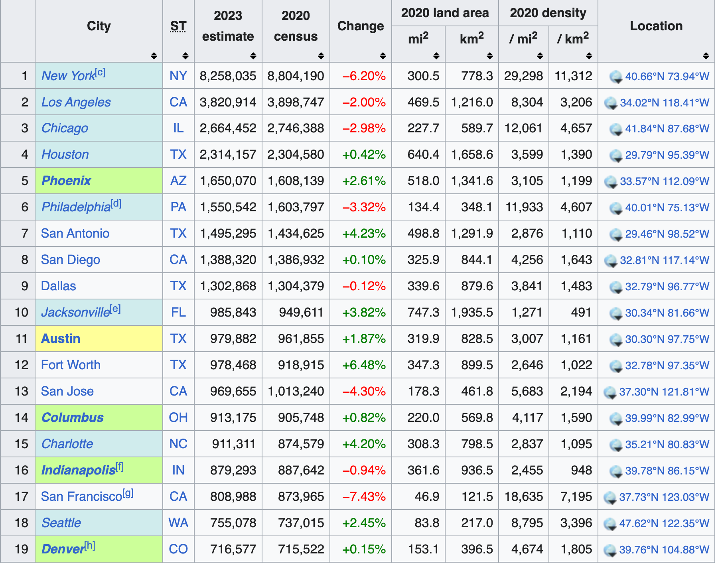Click globe icon for Seattle coordinates
This screenshot has width=718, height=563.
point(610,524)
